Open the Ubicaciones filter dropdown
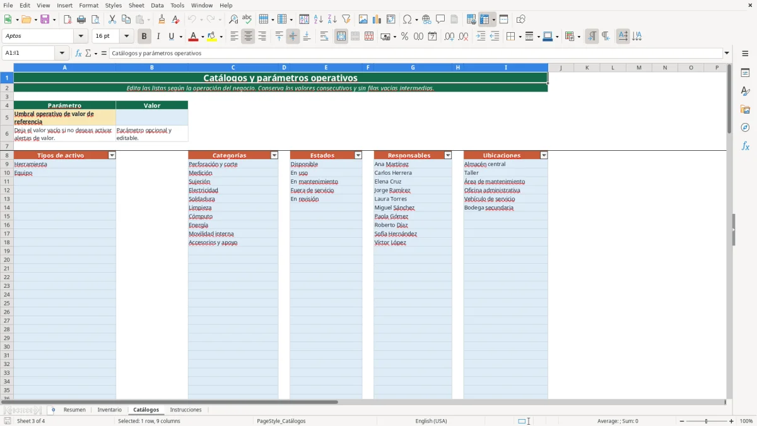 (x=544, y=155)
